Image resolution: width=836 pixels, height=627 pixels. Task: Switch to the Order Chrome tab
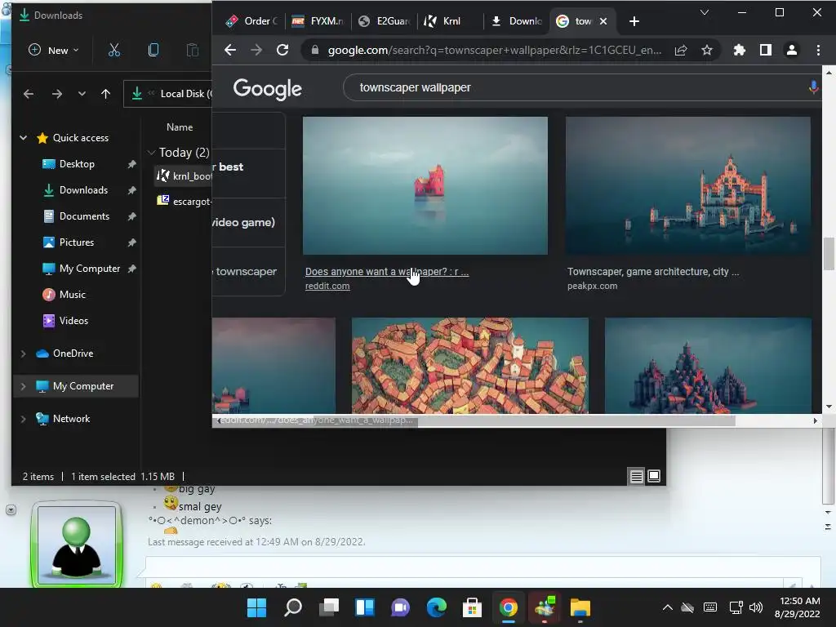click(x=251, y=21)
